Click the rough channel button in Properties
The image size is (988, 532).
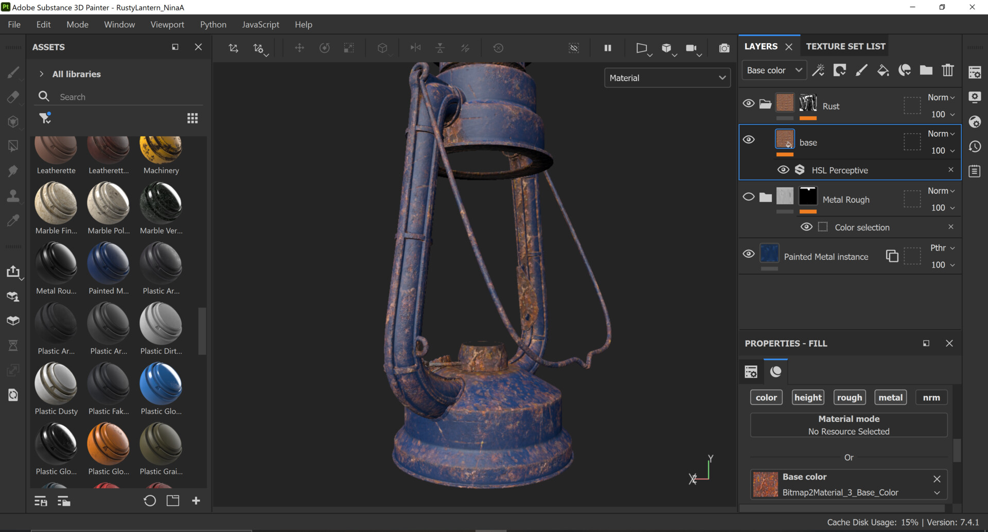[849, 397]
